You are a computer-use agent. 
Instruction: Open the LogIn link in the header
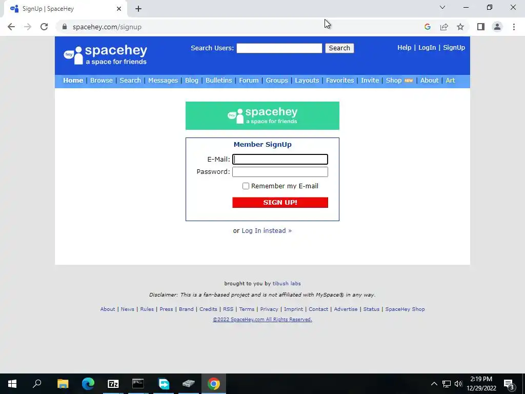click(x=427, y=48)
